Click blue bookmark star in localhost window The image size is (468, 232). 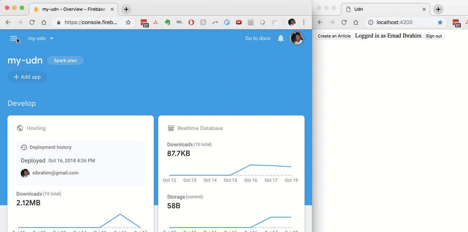(440, 22)
